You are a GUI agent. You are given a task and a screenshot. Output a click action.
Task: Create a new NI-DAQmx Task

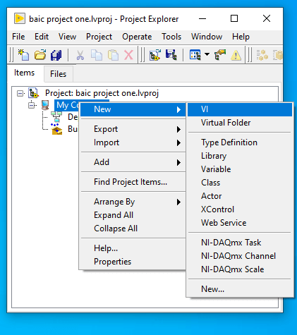click(x=240, y=243)
